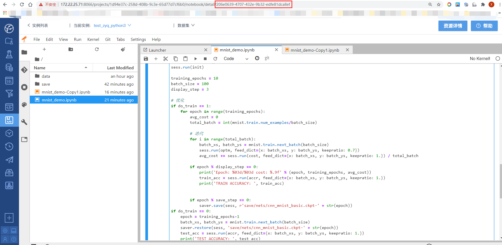Open the cell type Code dropdown
502x245 pixels.
point(236,58)
